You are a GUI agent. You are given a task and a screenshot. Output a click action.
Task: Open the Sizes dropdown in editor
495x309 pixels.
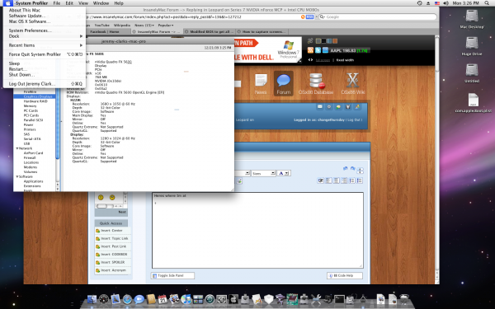[x=263, y=173]
